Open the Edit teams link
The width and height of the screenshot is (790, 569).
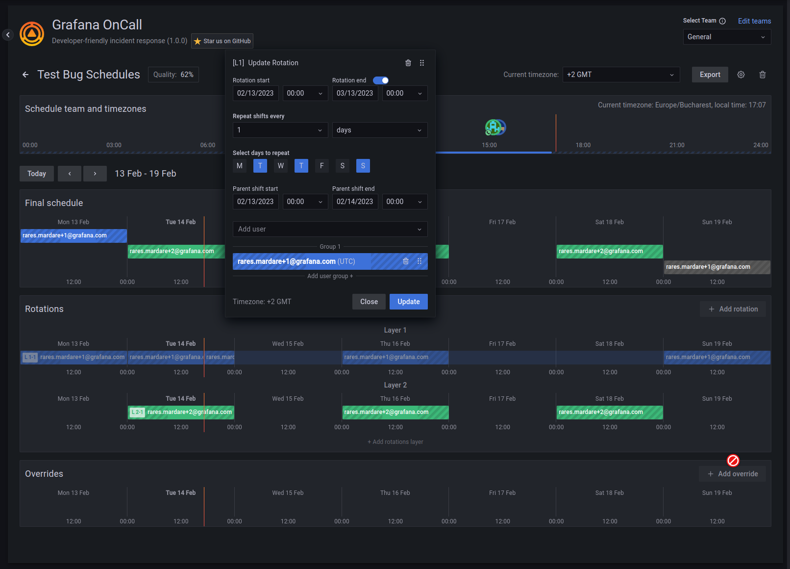click(x=754, y=21)
